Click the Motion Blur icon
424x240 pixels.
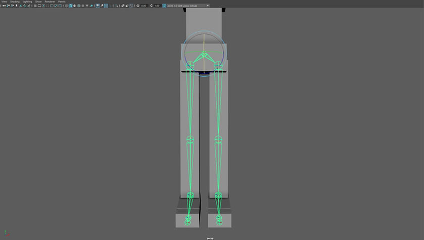click(x=102, y=6)
